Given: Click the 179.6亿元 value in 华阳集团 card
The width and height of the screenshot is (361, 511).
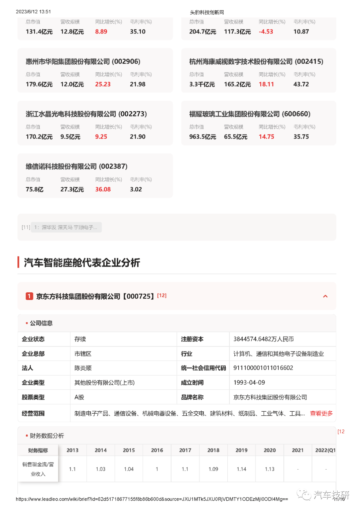Looking at the screenshot, I should pyautogui.click(x=39, y=84).
